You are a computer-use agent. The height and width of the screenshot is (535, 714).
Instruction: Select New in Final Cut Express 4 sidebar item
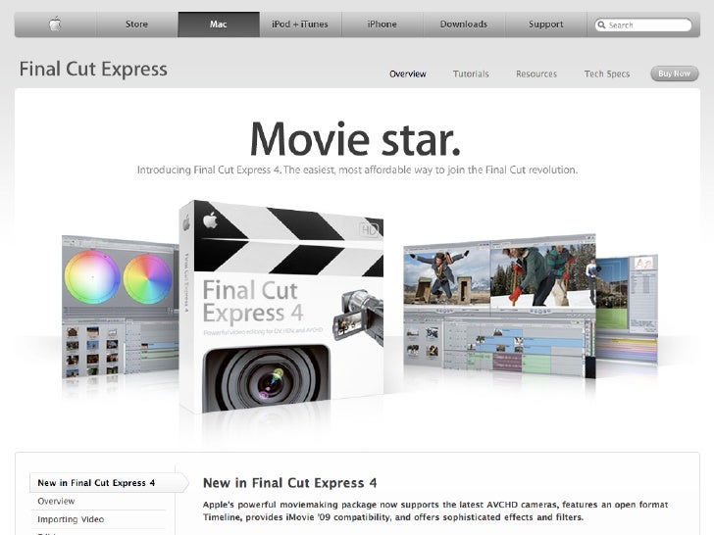[108, 483]
